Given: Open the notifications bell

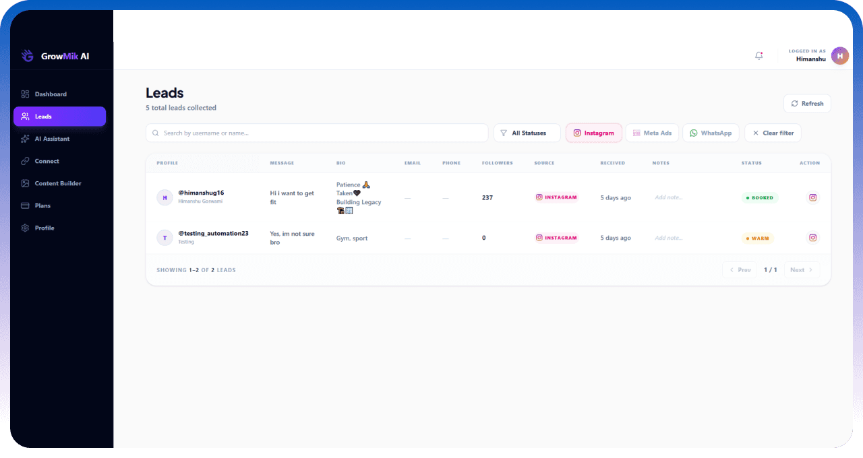Looking at the screenshot, I should [x=759, y=56].
